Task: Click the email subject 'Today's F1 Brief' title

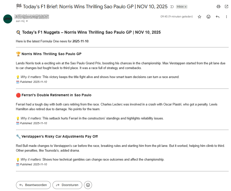Action: click(95, 7)
